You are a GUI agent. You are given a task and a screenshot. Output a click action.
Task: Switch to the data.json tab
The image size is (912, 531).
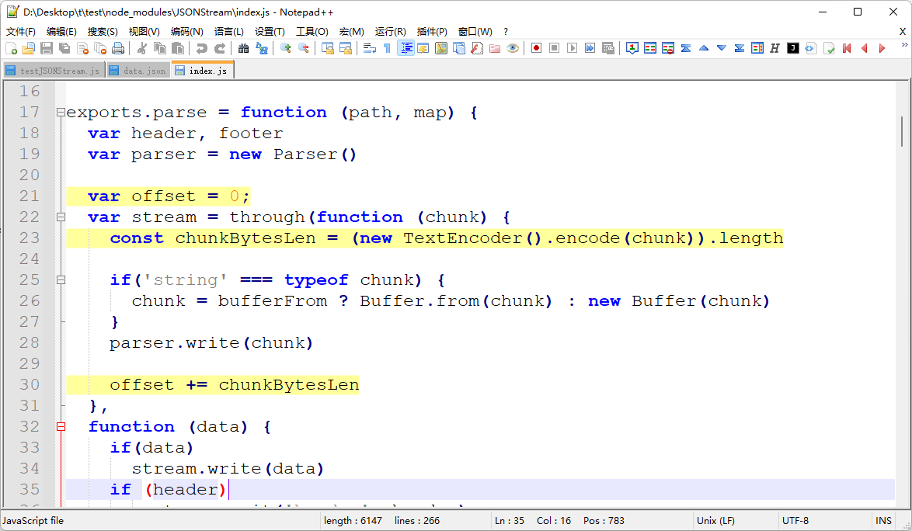pos(138,71)
